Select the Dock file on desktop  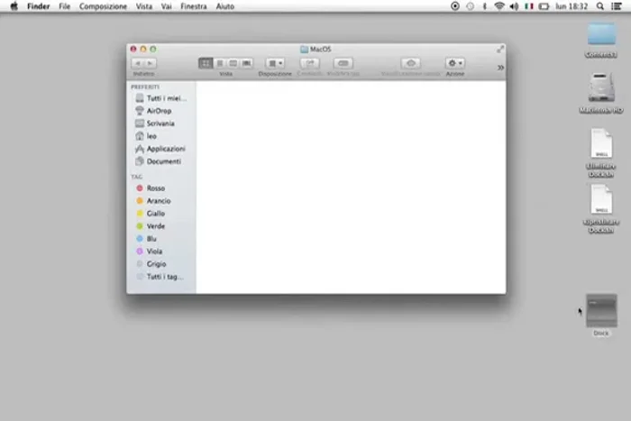pyautogui.click(x=601, y=311)
